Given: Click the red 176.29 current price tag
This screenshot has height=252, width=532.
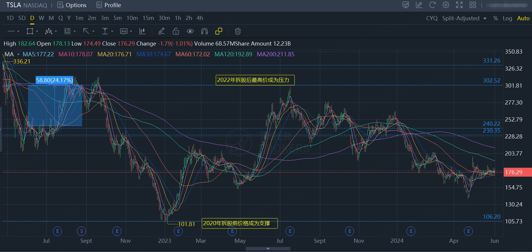Looking at the screenshot, I should 518,172.
